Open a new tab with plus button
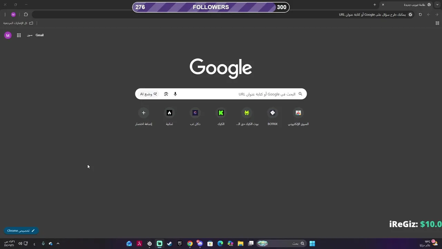 (x=375, y=5)
